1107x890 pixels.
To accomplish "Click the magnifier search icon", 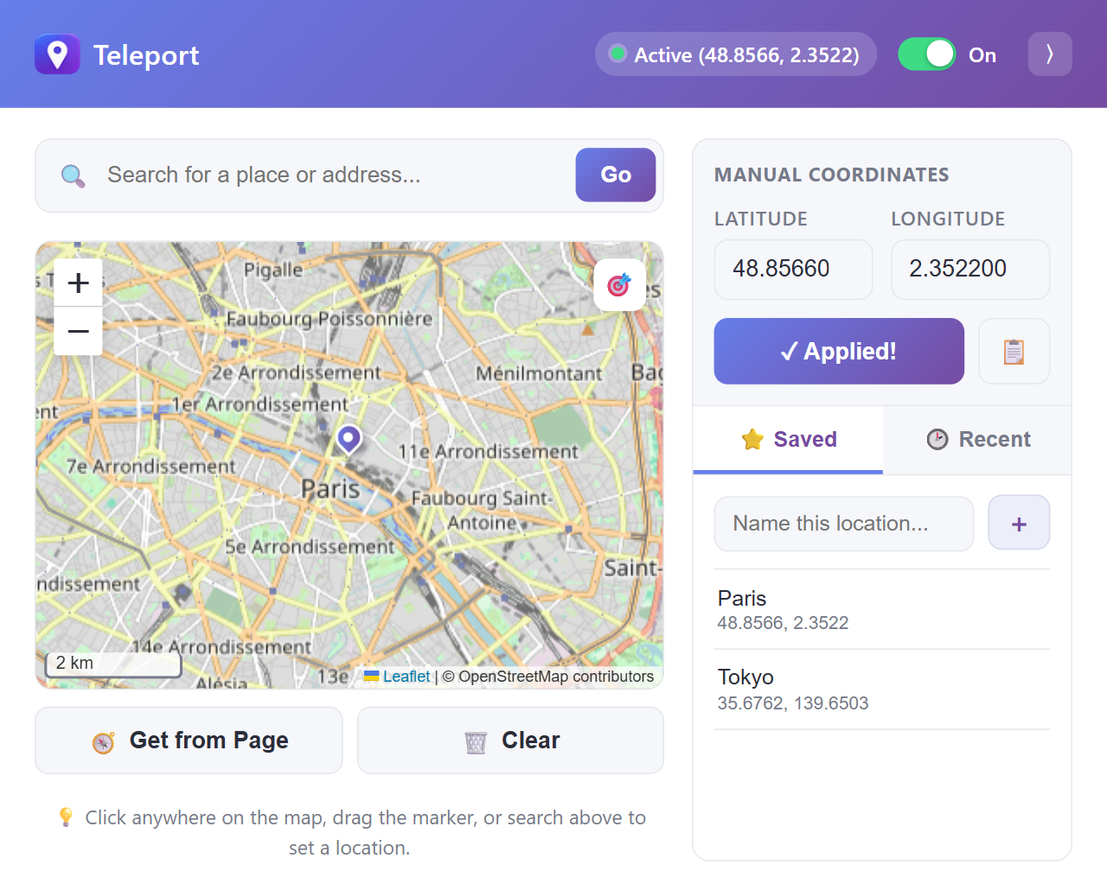I will tap(74, 176).
